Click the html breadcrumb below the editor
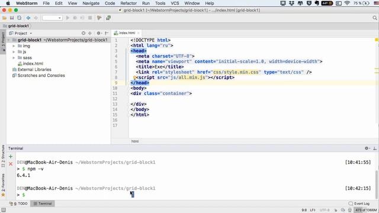The width and height of the screenshot is (379, 213). coord(135,141)
